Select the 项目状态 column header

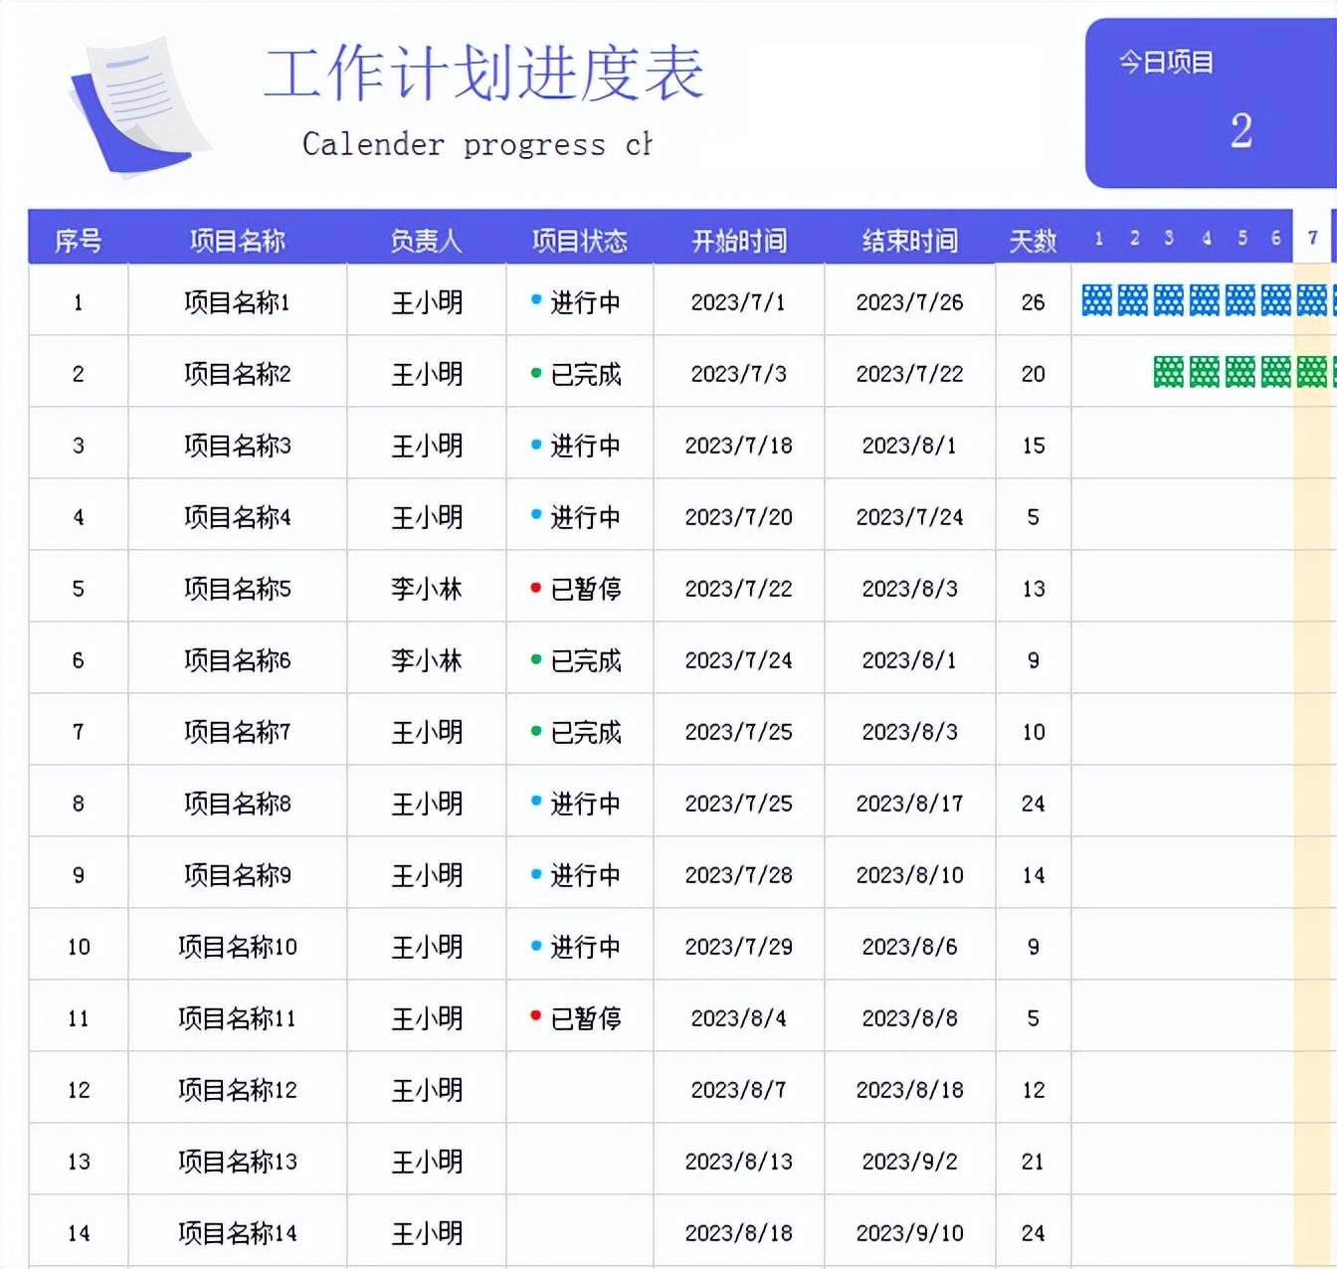pos(580,240)
